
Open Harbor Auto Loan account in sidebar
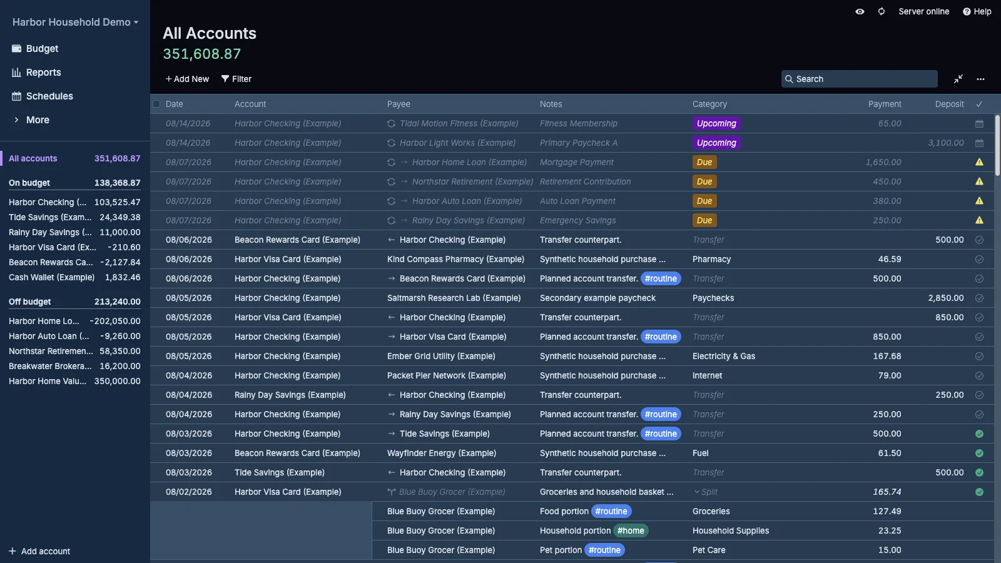click(x=74, y=337)
